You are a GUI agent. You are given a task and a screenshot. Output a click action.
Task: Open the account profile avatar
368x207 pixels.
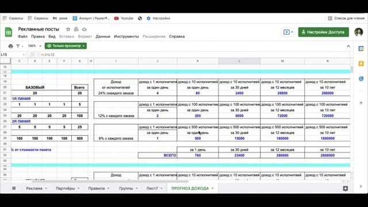[x=359, y=32]
